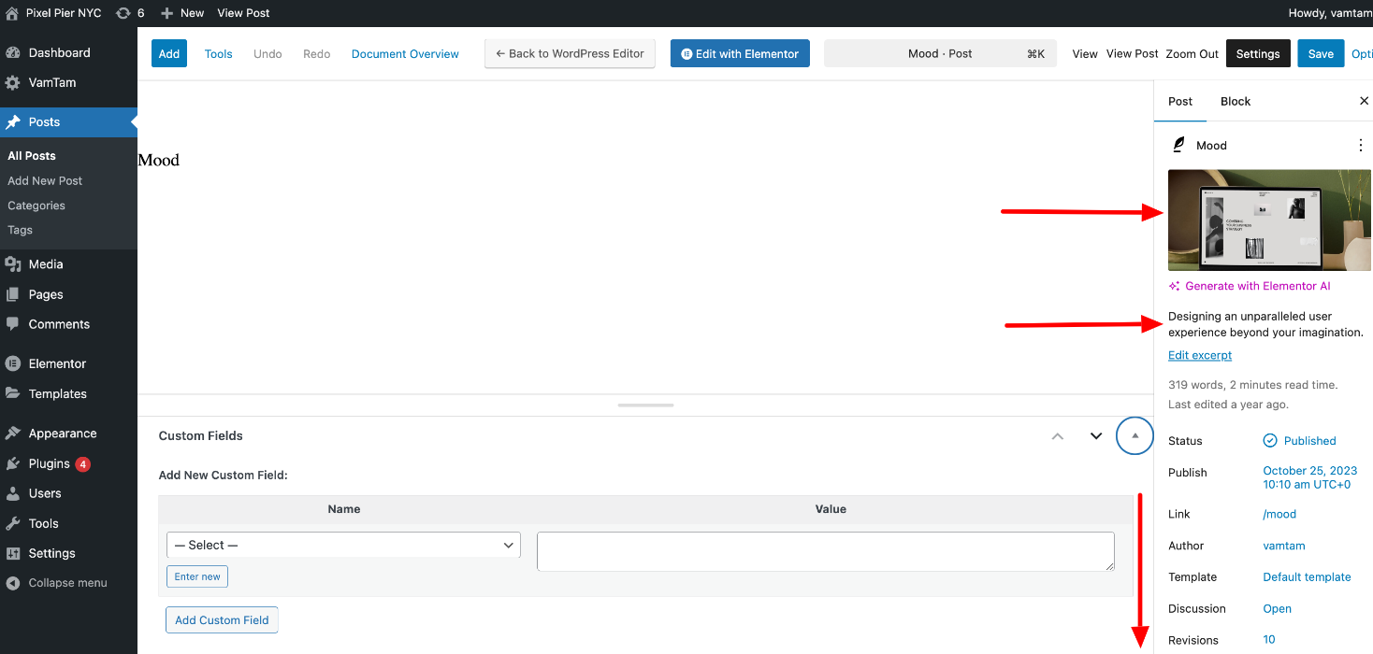Image resolution: width=1373 pixels, height=654 pixels.
Task: Edit the /mood link
Action: pos(1279,514)
